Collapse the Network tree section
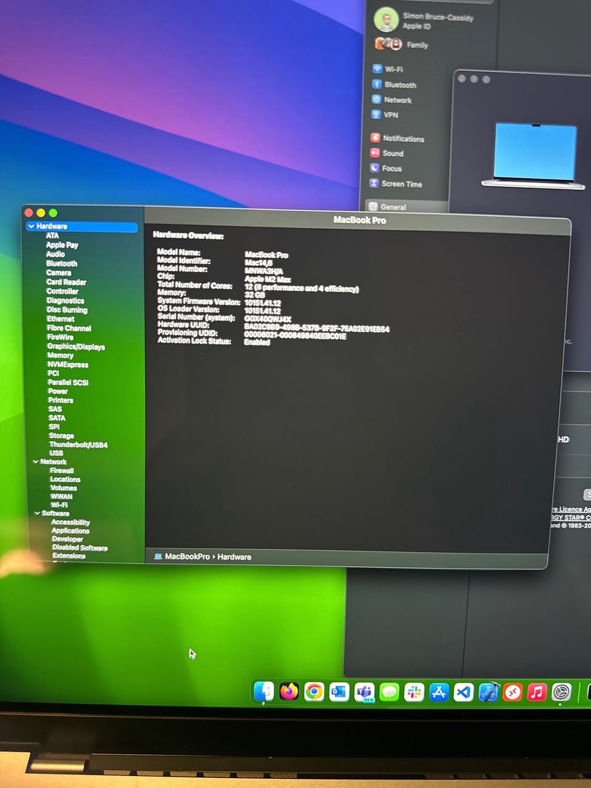Image resolution: width=591 pixels, height=788 pixels. 36,462
